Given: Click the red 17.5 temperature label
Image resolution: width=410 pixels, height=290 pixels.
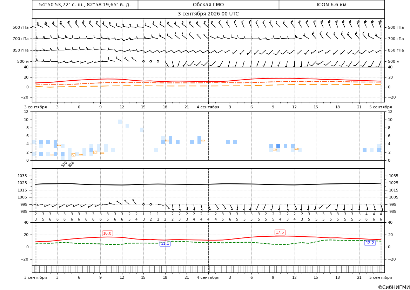Looking at the screenshot, I should pyautogui.click(x=280, y=232).
